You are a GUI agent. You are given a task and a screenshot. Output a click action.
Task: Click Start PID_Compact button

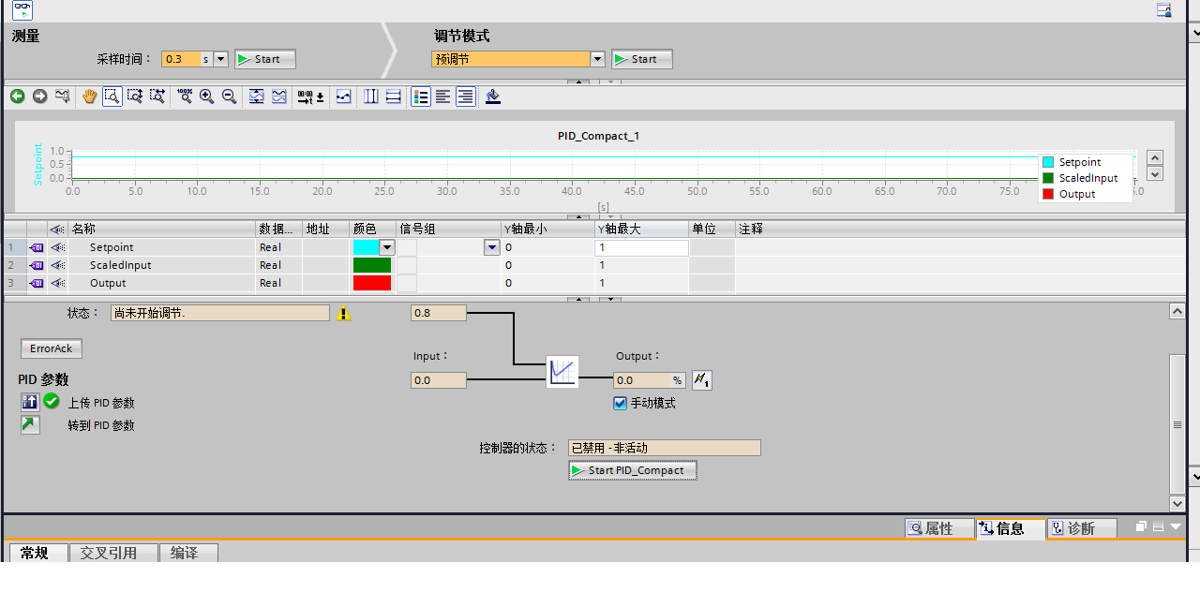click(633, 470)
